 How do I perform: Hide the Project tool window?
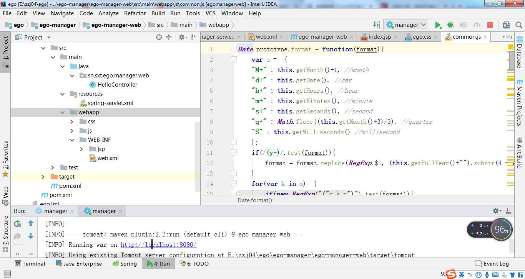click(194, 37)
